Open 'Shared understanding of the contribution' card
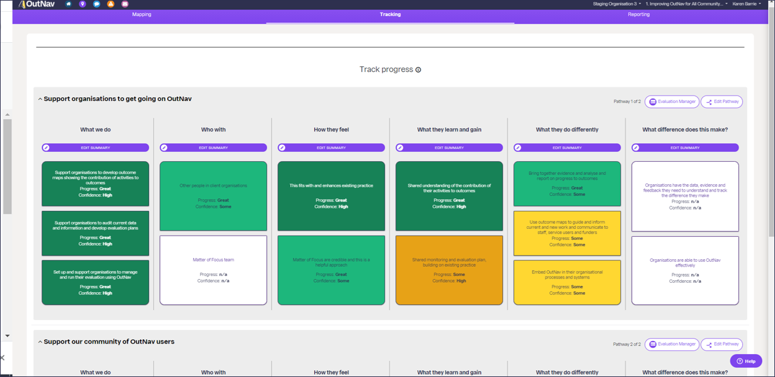The width and height of the screenshot is (775, 377). click(x=450, y=196)
